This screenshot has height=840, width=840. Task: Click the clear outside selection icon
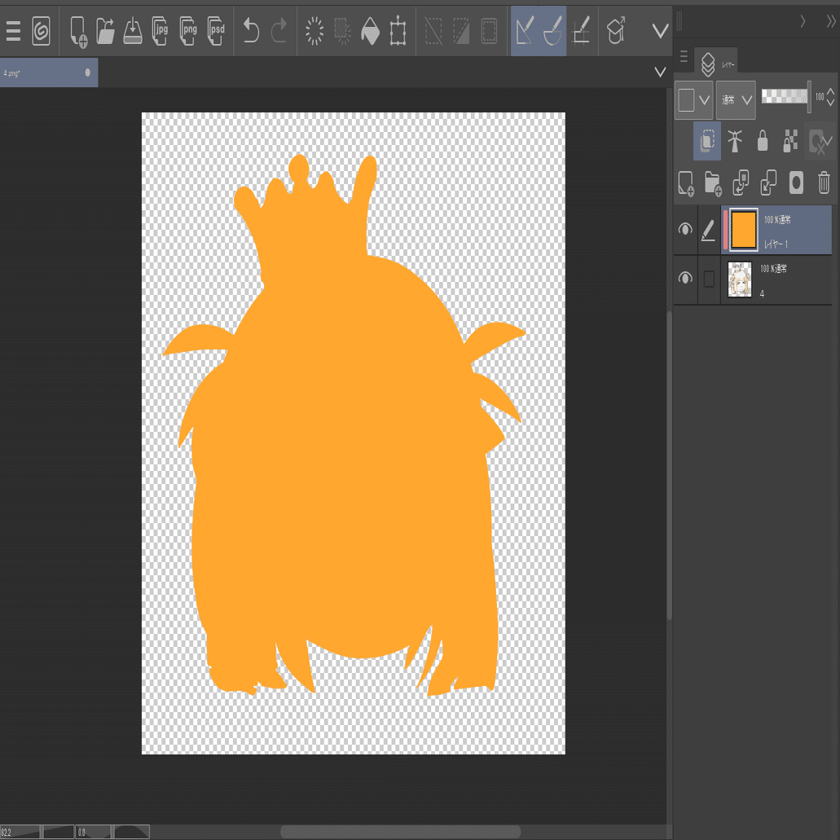click(342, 30)
